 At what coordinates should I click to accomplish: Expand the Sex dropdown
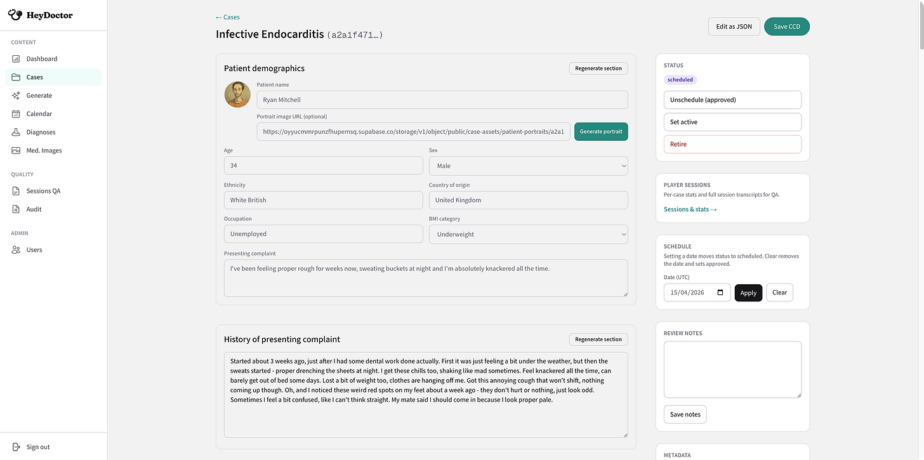pos(528,166)
